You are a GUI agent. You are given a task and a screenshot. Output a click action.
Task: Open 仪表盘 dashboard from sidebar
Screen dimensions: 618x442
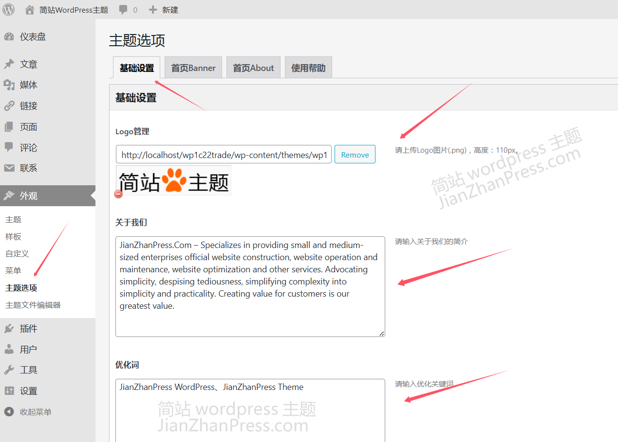pos(33,37)
